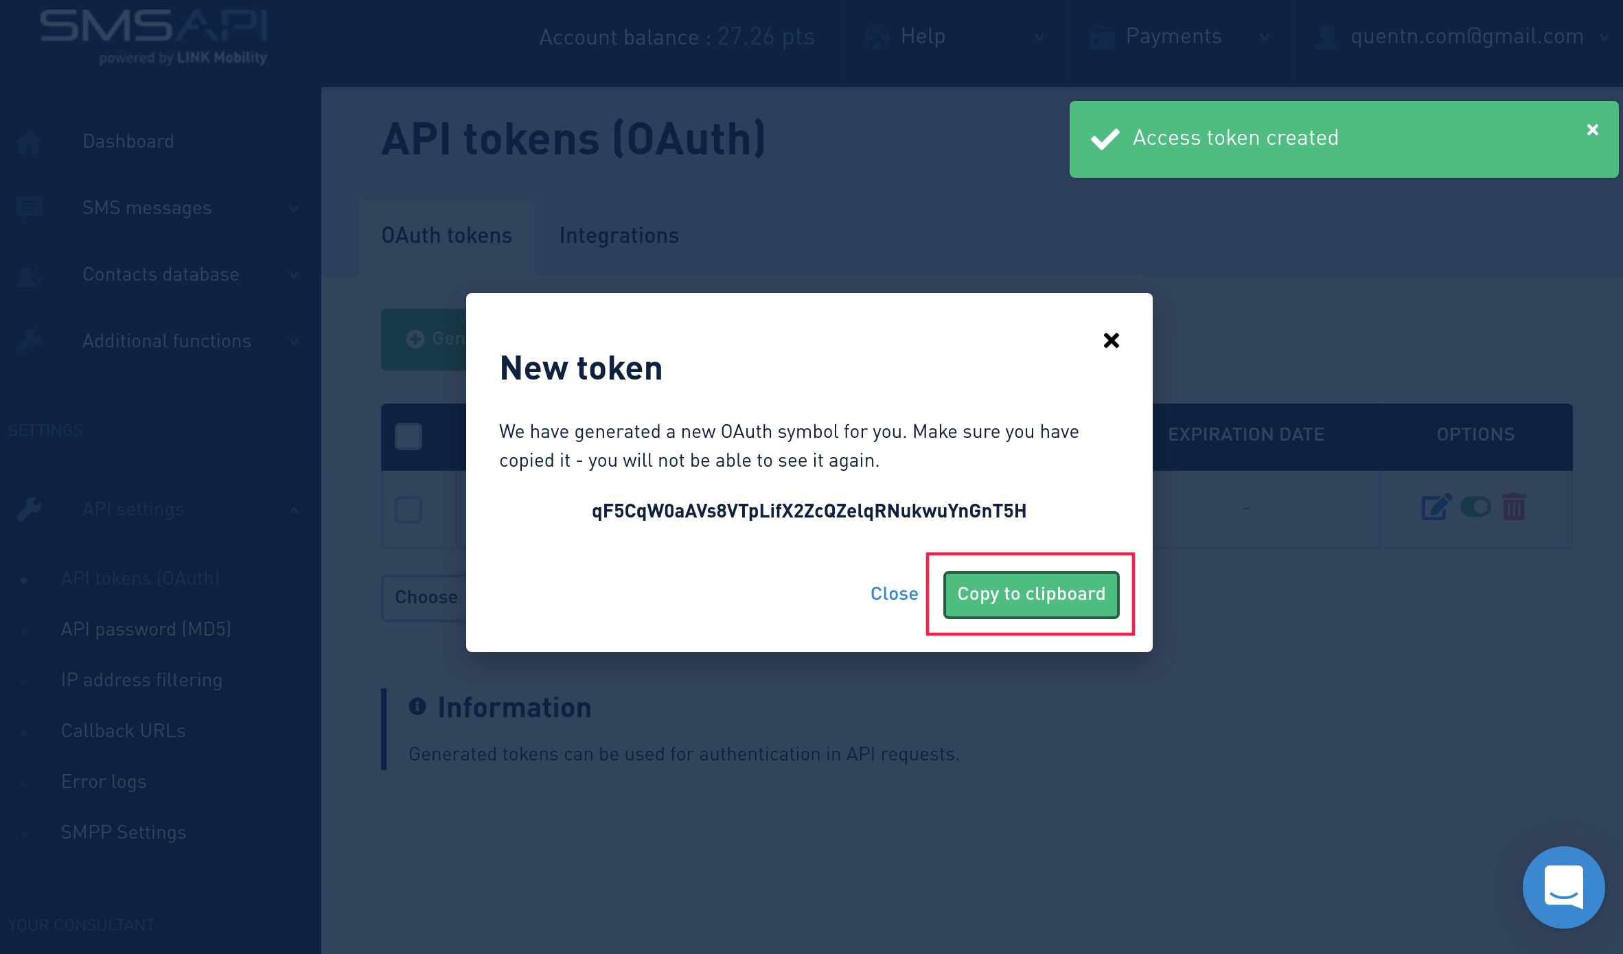Click the Dashboard home icon
Viewport: 1623px width, 954px height.
pos(30,142)
